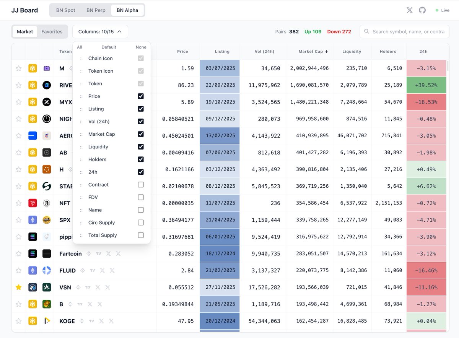Screen dimensions: 459x338
Task: Click the Fartcoin token name
Action: click(x=70, y=253)
